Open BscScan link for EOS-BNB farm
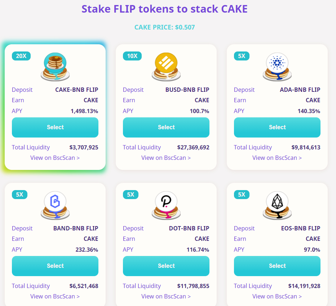Viewport: 336px width, 306px height. (x=277, y=296)
